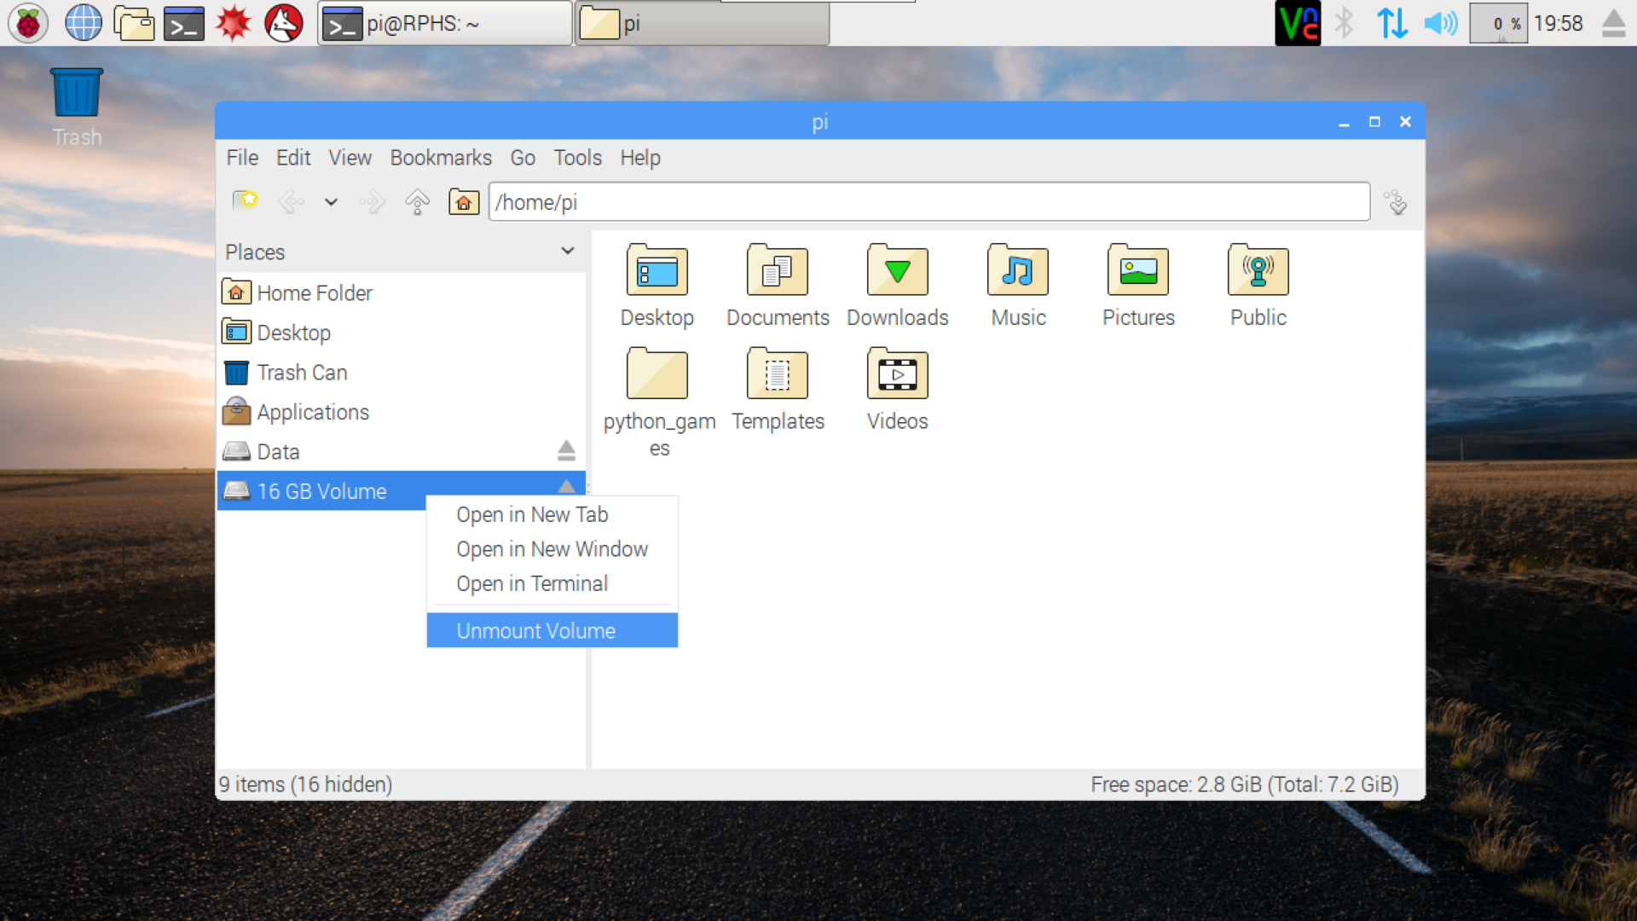This screenshot has height=921, width=1637.
Task: Open the Bookmarks menu
Action: coord(440,158)
